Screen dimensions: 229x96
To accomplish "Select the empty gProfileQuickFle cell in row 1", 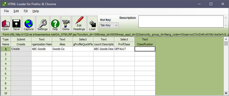I will pos(83,49).
